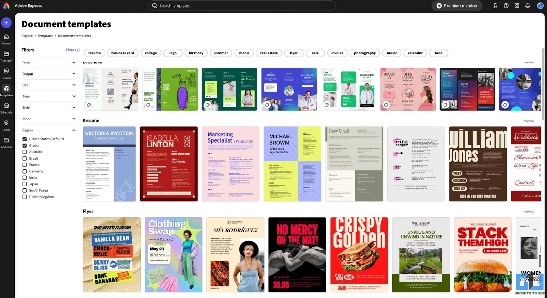Select the real estate category chip
Viewport: 547px width, 298px height.
[269, 53]
